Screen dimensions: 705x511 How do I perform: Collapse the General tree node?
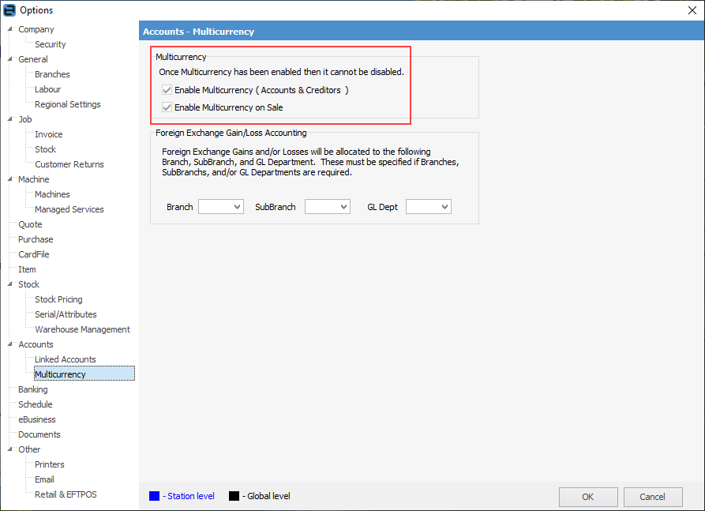pyautogui.click(x=10, y=59)
